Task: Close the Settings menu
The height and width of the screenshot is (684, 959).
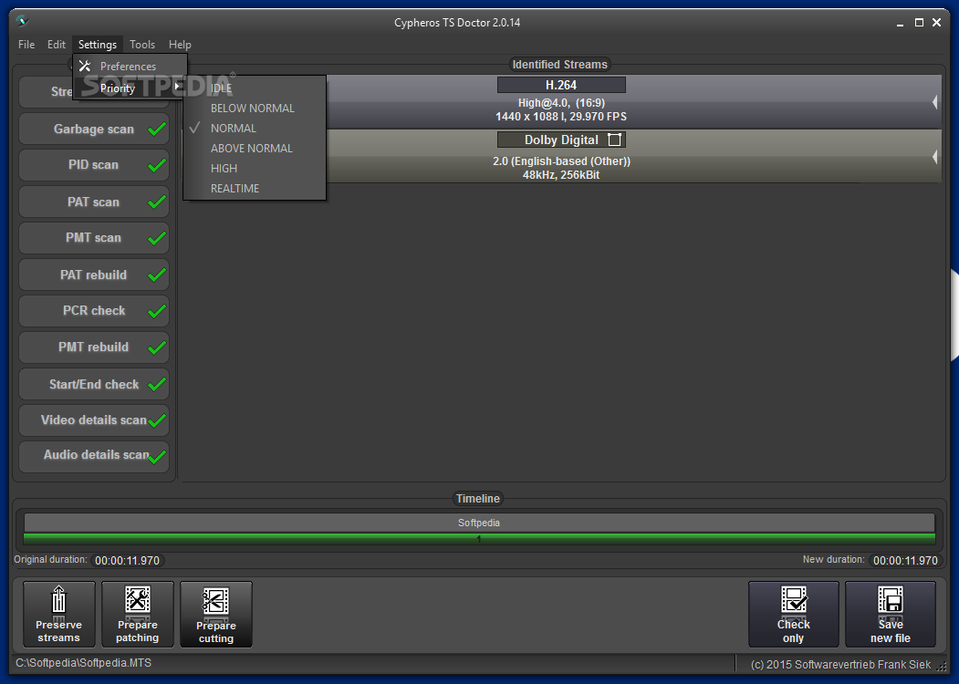Action: [98, 44]
